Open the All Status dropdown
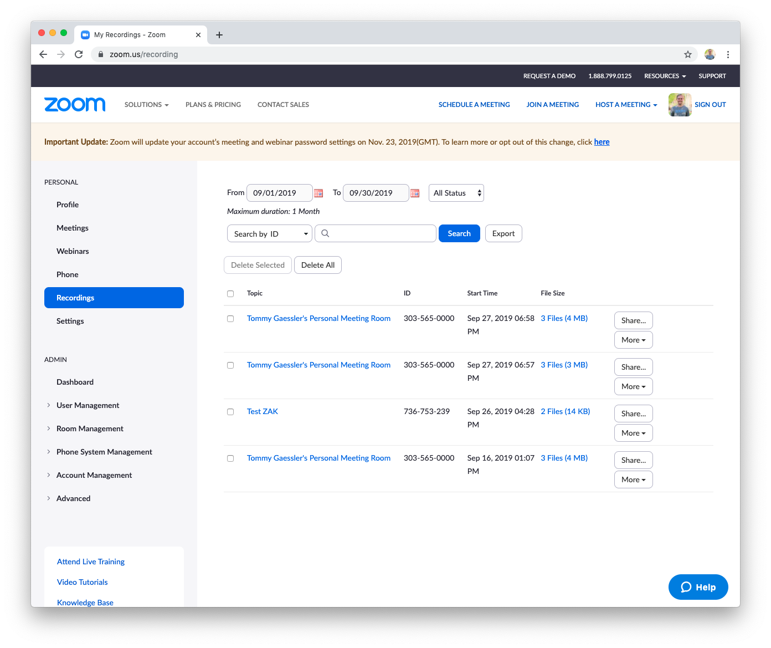Viewport: 771px width, 648px height. point(456,193)
